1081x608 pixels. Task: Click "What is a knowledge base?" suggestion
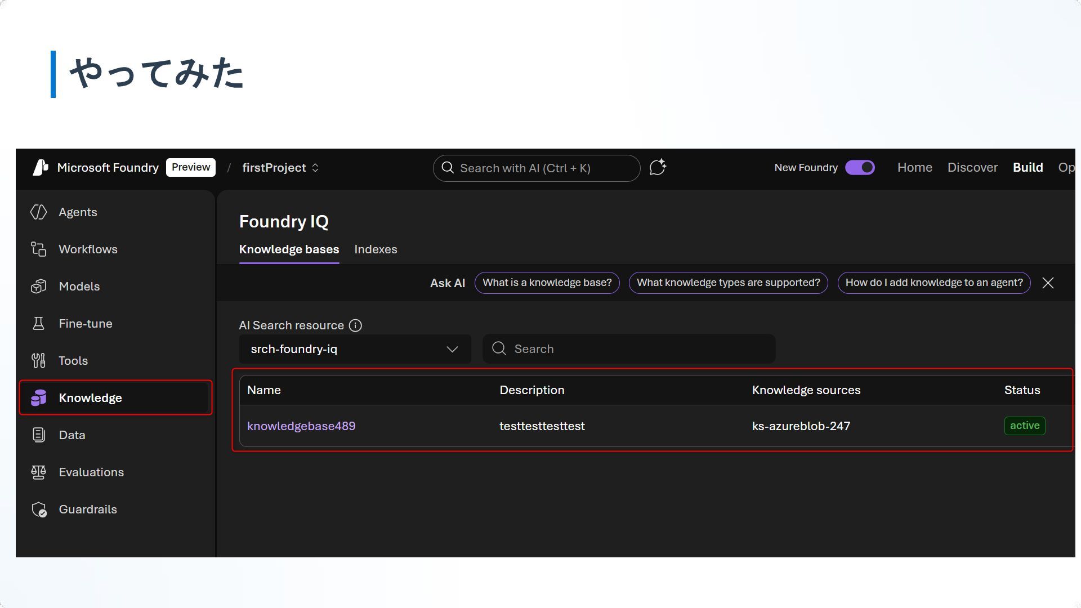pyautogui.click(x=547, y=283)
